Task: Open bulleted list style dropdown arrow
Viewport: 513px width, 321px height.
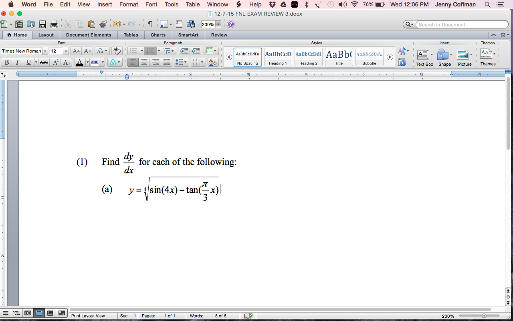Action: pyautogui.click(x=142, y=51)
